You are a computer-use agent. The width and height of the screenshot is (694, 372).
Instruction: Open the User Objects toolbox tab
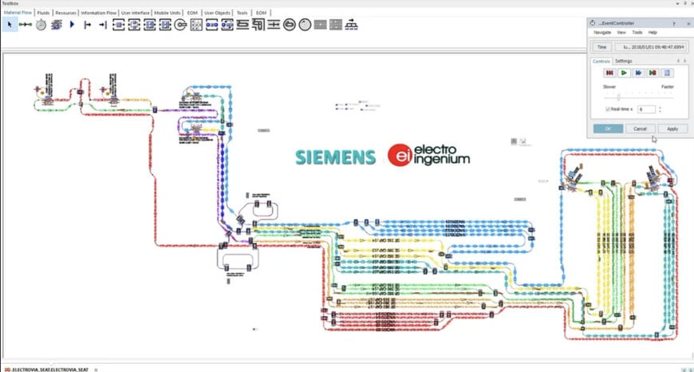coord(217,13)
